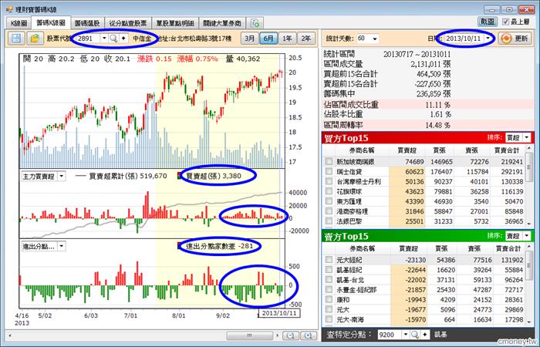
Task: Open the stock code 2891 dropdown arrow
Action: 104,39
